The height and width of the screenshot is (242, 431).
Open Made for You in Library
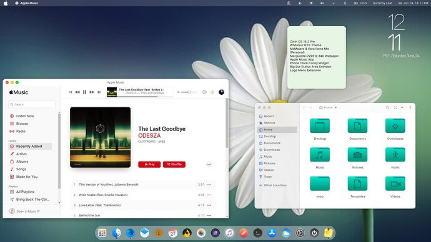27,177
